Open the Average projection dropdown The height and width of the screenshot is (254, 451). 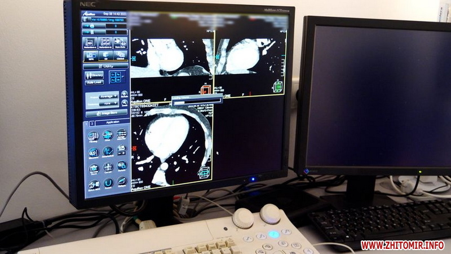108,95
